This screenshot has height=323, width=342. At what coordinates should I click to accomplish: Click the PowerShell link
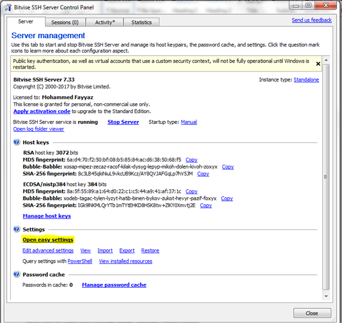(x=80, y=261)
